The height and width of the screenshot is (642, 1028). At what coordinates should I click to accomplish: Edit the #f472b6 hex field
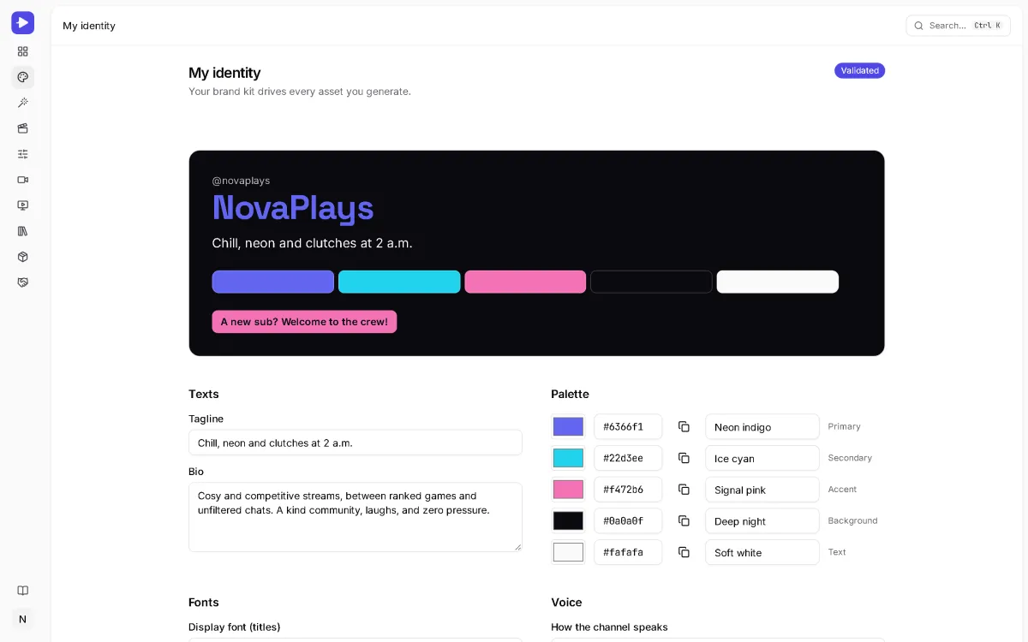[628, 490]
